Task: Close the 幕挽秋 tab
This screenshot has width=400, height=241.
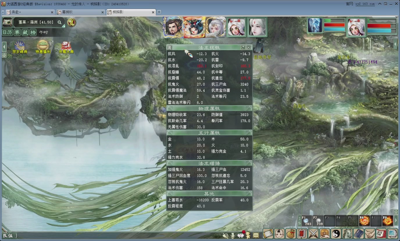Action: (103, 12)
